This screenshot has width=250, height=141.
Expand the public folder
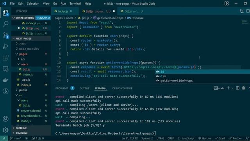tap(23, 90)
